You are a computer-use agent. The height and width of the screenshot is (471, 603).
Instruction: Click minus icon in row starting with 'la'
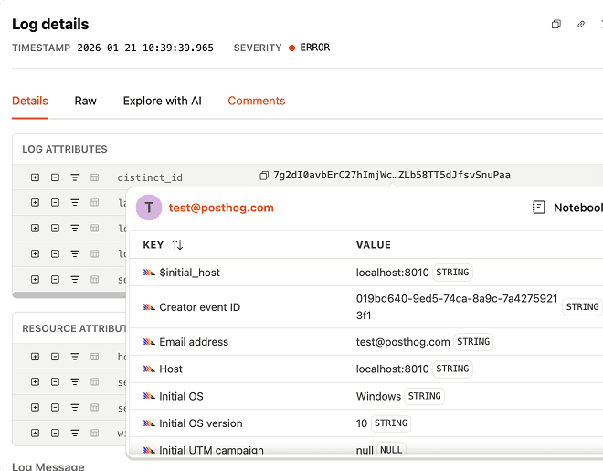coord(55,202)
